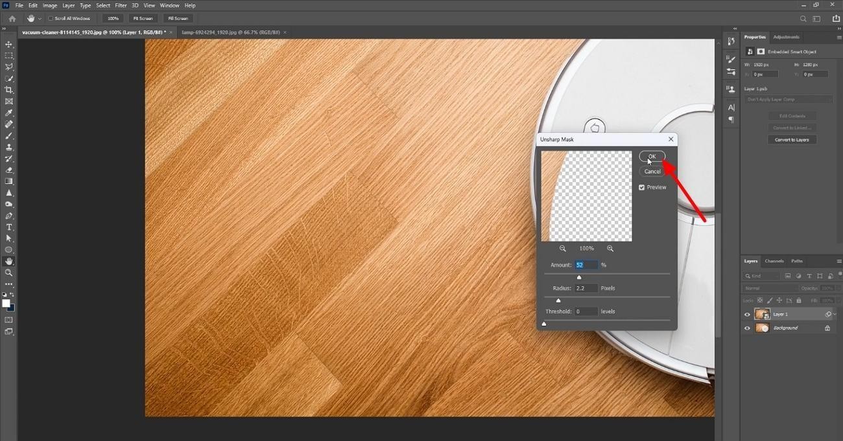Open the Properties panel menu icon
This screenshot has height=441, width=843.
point(839,38)
